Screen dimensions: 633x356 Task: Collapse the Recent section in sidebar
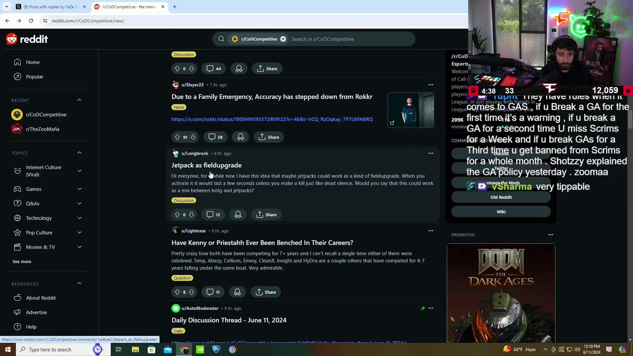coord(80,100)
